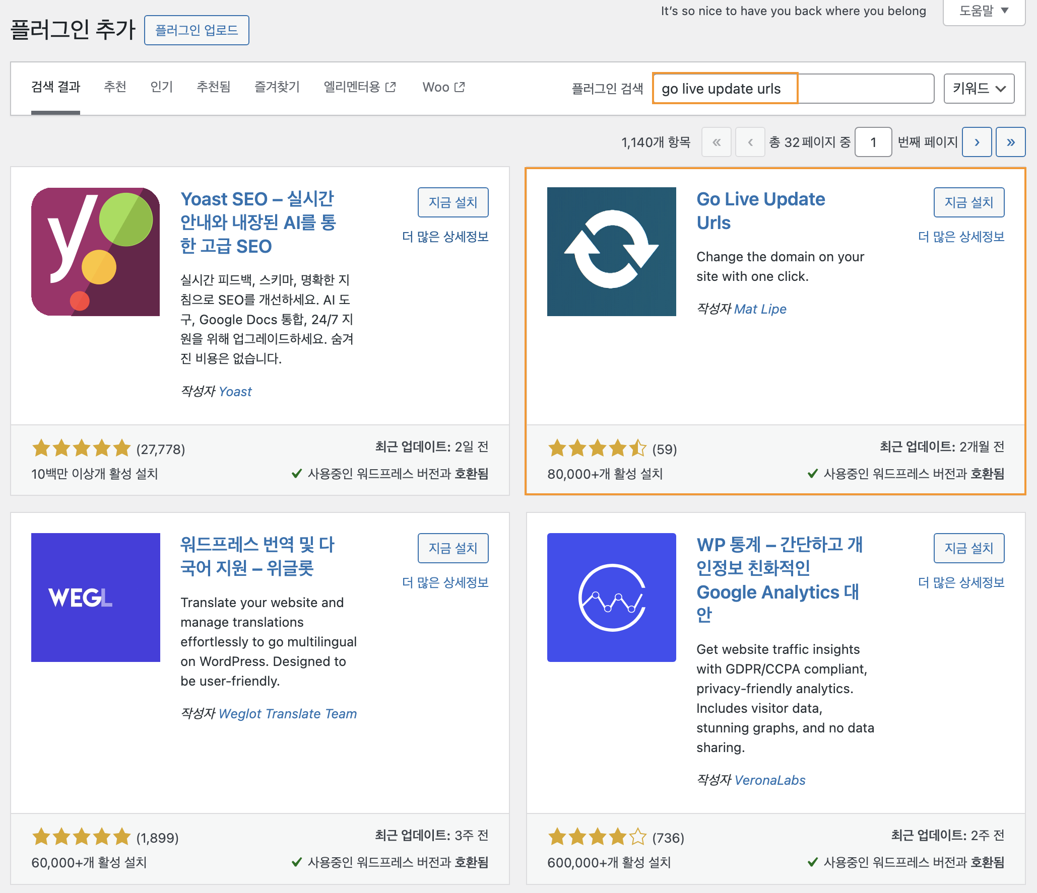Screen dimensions: 1037x893
Task: Select the 추천 tab
Action: 115,87
